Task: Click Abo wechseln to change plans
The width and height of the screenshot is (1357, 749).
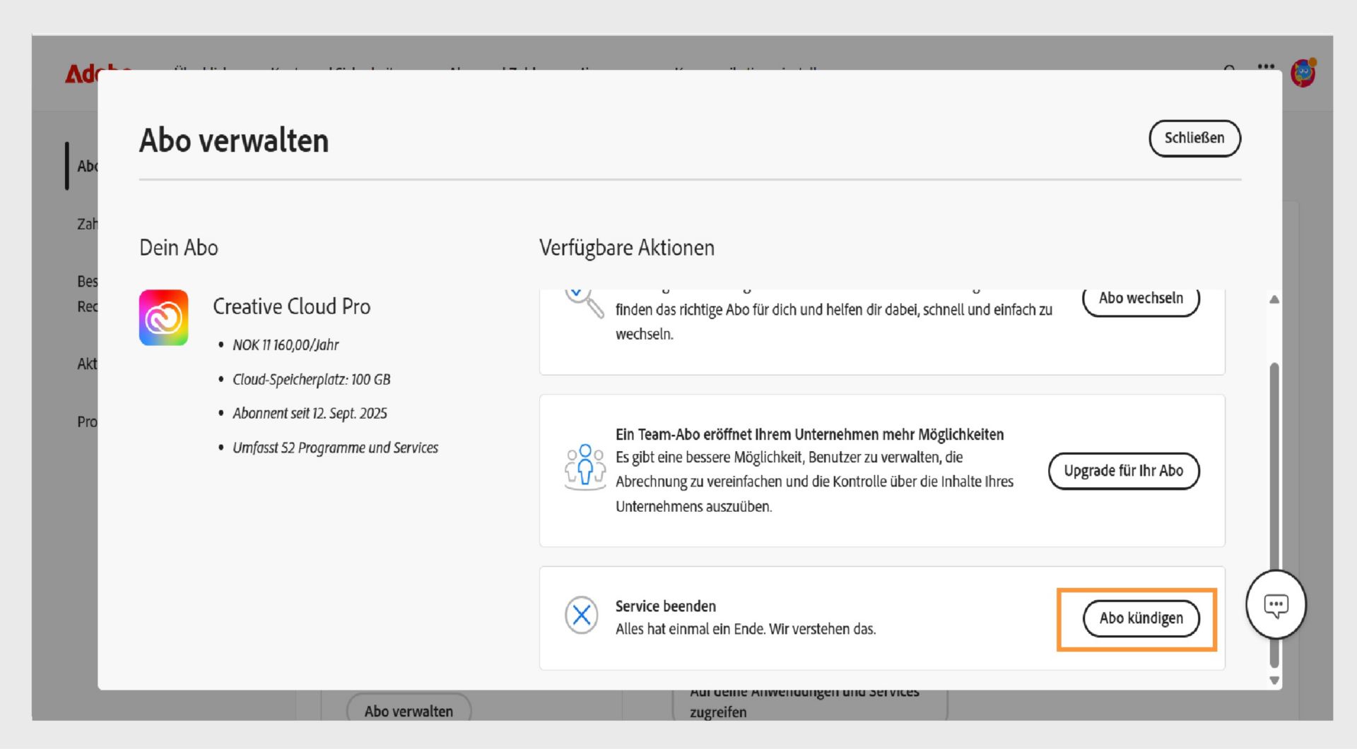Action: (x=1140, y=298)
